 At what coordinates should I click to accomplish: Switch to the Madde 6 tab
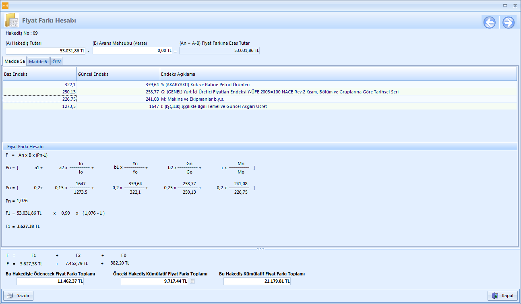[38, 62]
